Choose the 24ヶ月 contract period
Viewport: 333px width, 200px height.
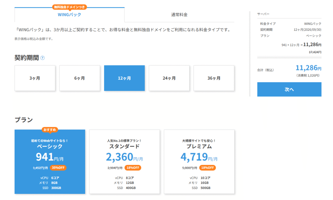pyautogui.click(x=169, y=78)
